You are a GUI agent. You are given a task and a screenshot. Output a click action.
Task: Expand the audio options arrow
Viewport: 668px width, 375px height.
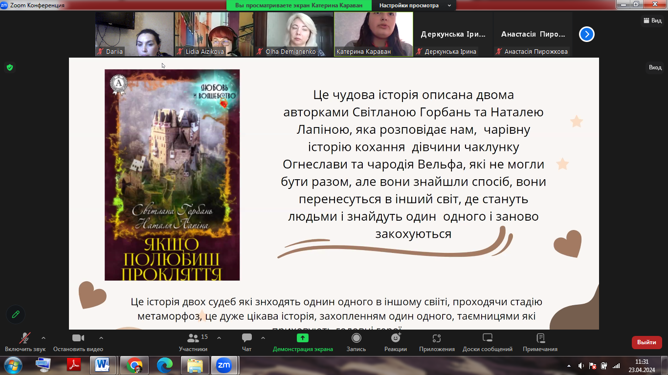click(x=44, y=338)
